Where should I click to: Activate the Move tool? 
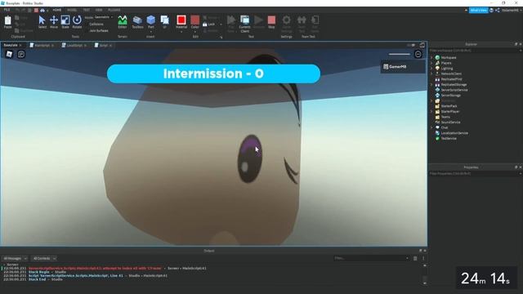tap(54, 22)
